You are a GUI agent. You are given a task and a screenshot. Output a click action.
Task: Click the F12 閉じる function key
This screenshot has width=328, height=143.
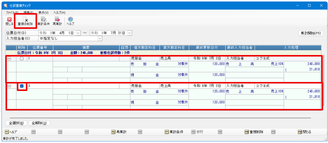(x=304, y=132)
